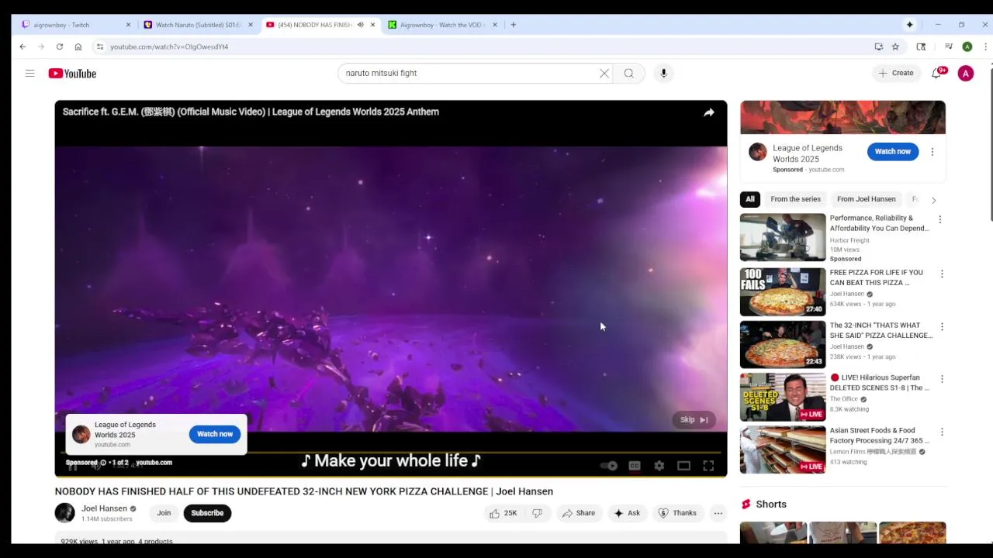Screen dimensions: 993x558
Task: Mute the audio on the YouTube tab
Action: click(360, 25)
